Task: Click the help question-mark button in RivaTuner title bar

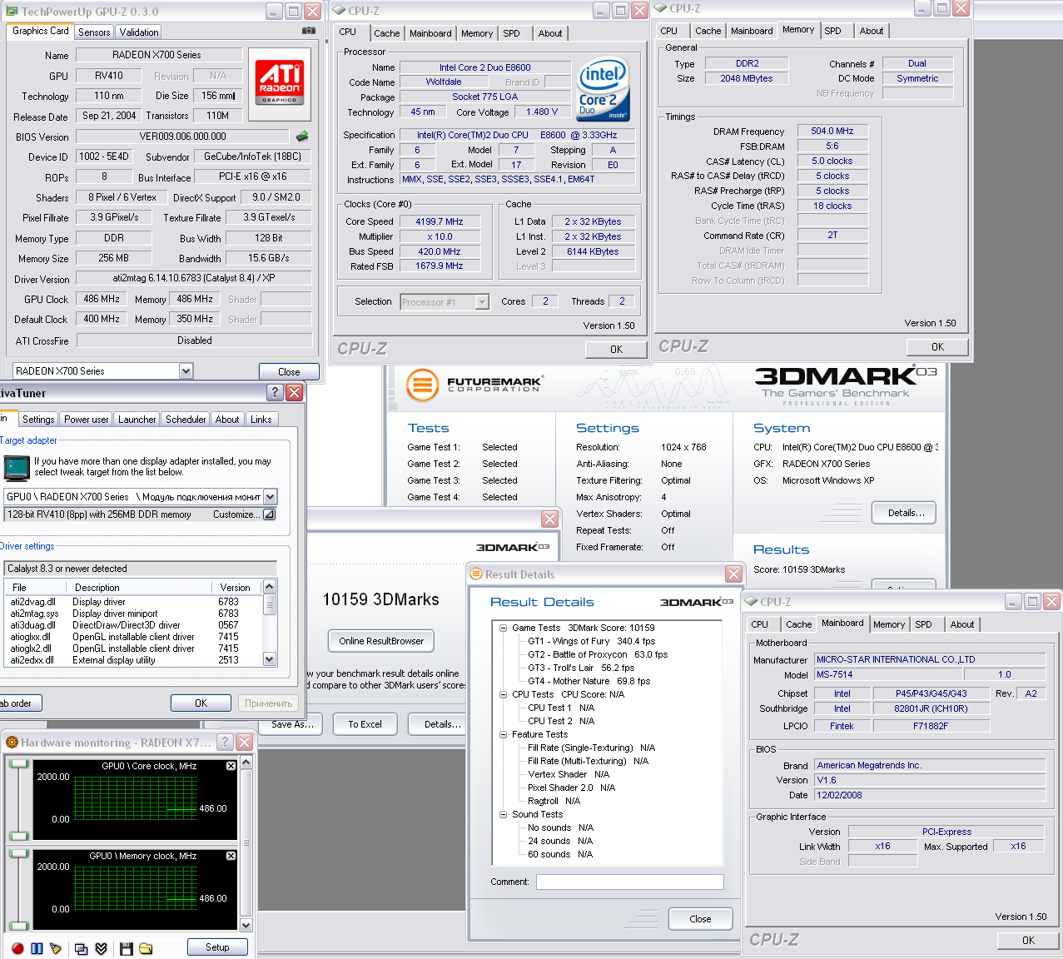Action: coord(276,392)
